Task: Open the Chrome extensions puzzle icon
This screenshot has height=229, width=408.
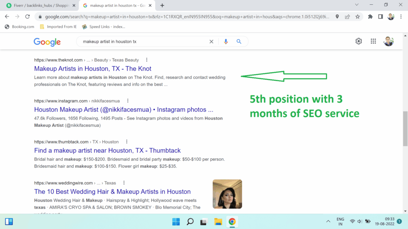Action: pos(370,17)
